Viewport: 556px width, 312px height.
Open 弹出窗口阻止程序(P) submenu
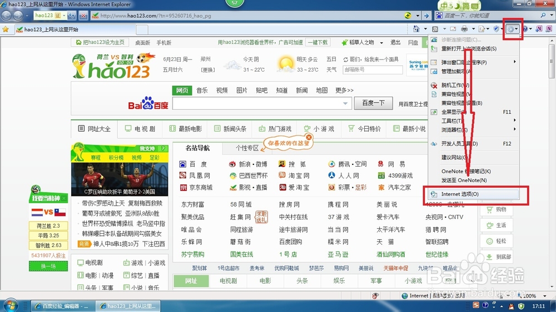(x=473, y=62)
